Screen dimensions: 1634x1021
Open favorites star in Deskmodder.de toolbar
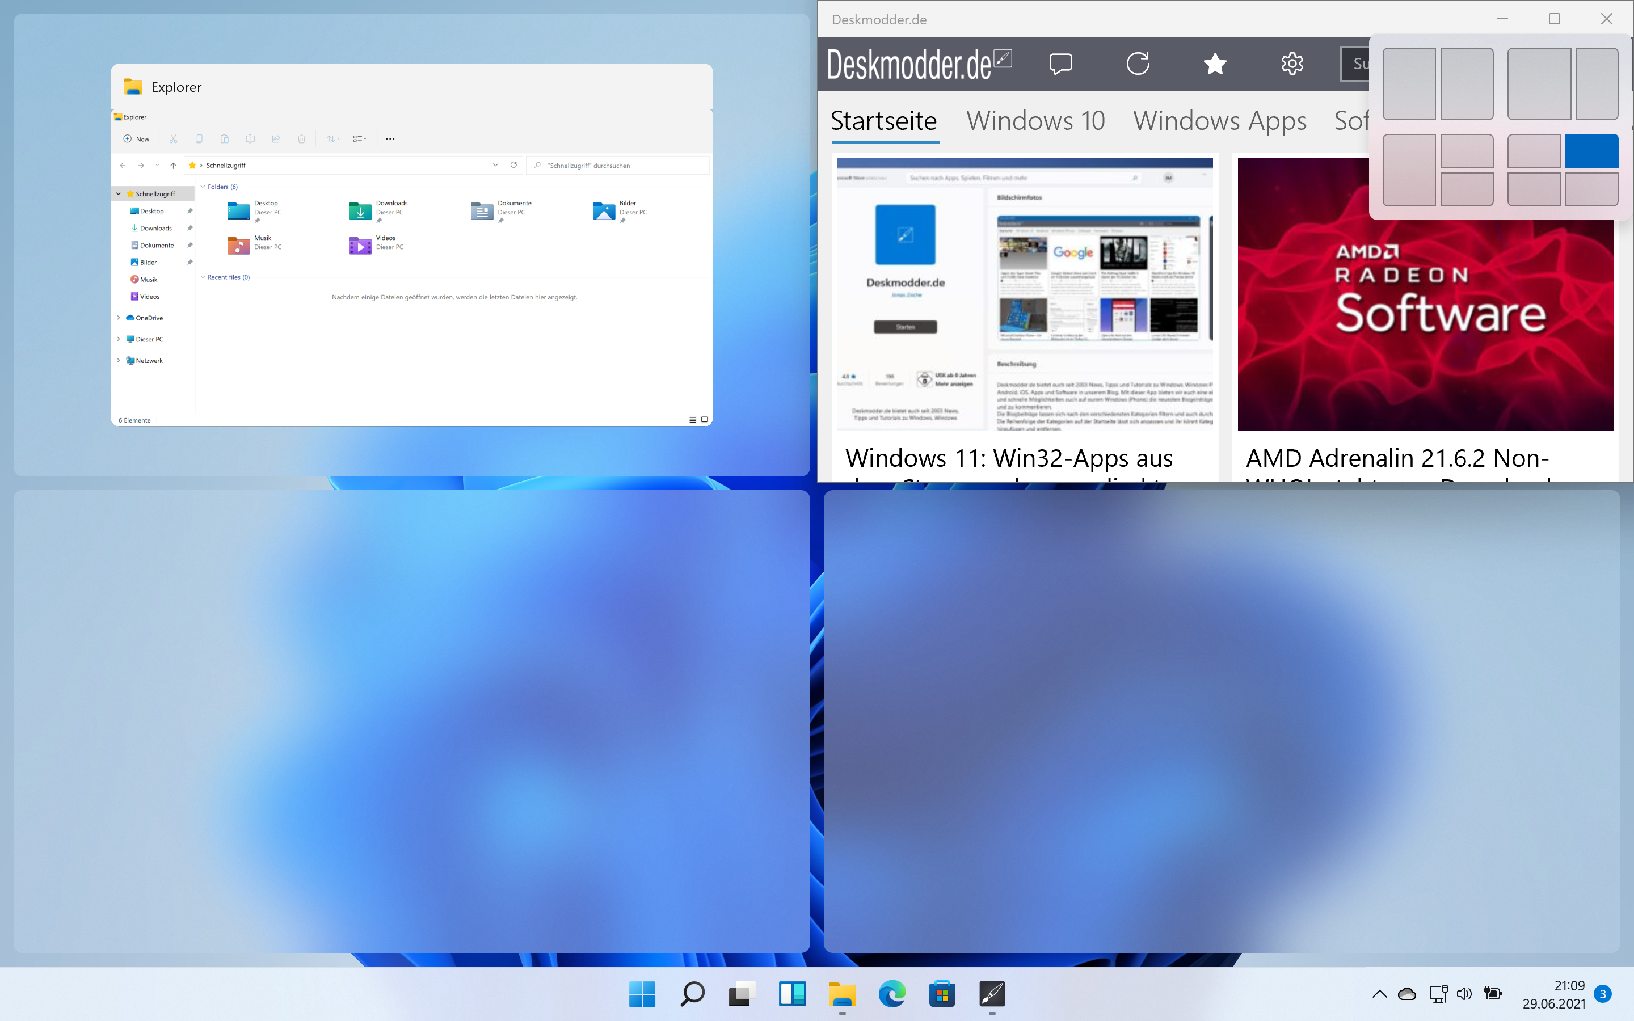click(1215, 64)
